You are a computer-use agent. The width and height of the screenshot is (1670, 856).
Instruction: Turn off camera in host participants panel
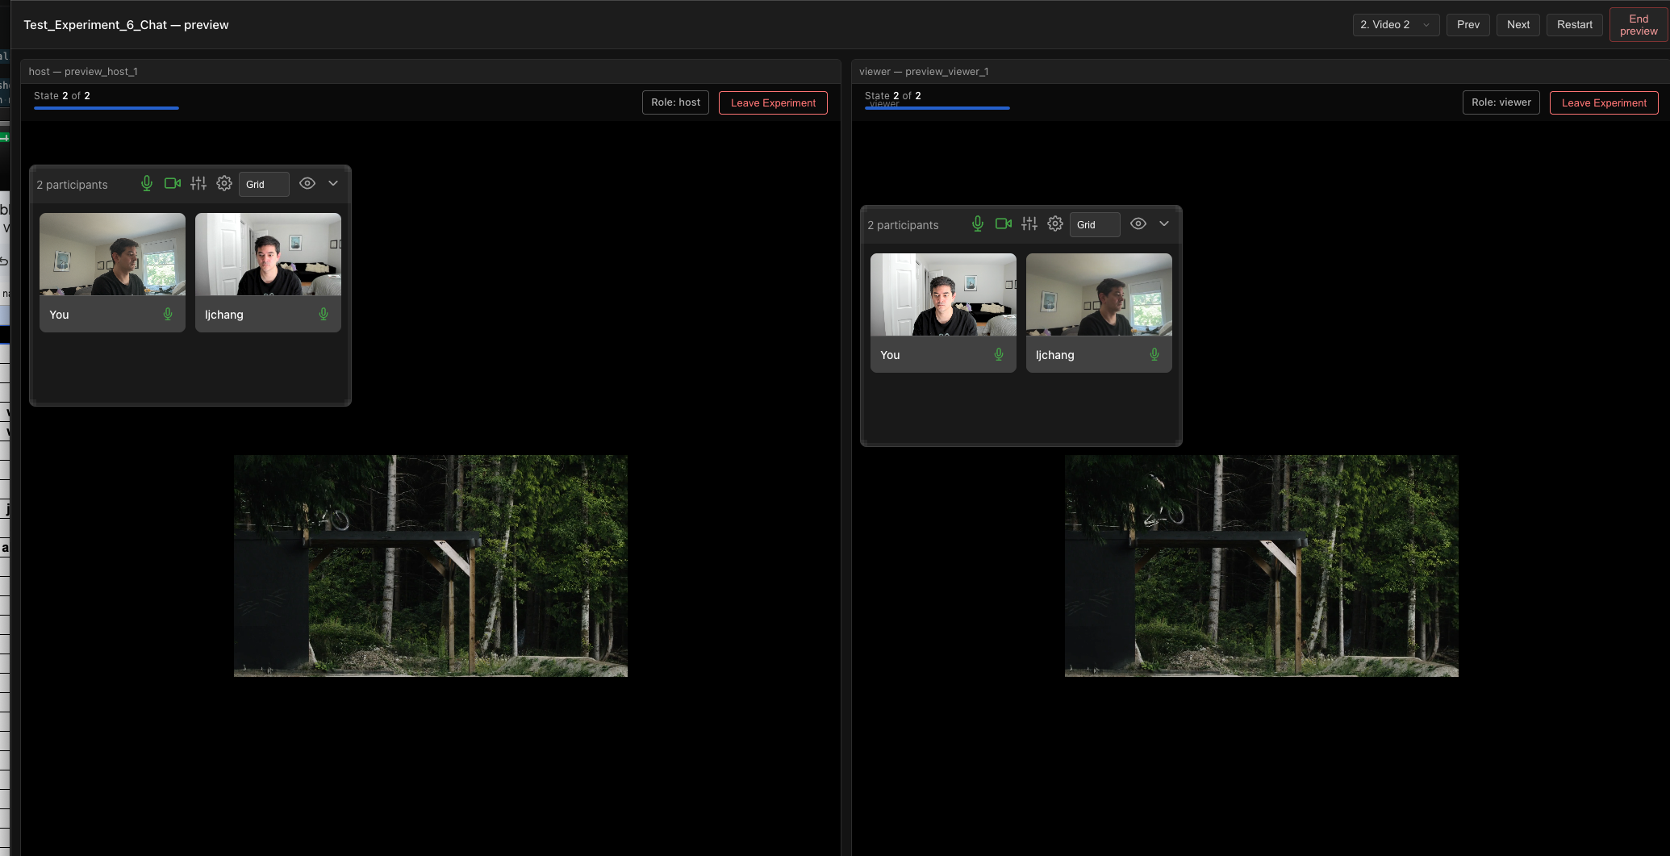coord(173,183)
